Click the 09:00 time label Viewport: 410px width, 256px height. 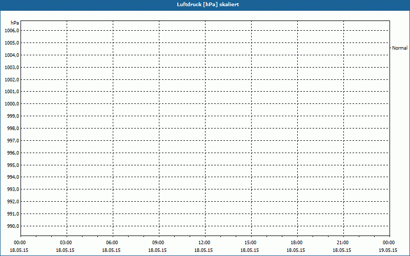coord(158,243)
